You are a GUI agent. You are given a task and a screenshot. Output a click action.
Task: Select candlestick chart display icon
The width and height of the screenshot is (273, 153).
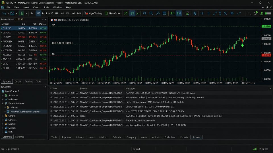click(132, 13)
